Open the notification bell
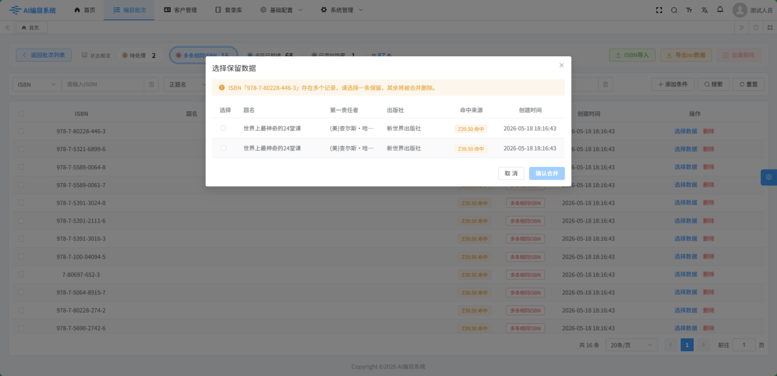777x376 pixels. 720,10
